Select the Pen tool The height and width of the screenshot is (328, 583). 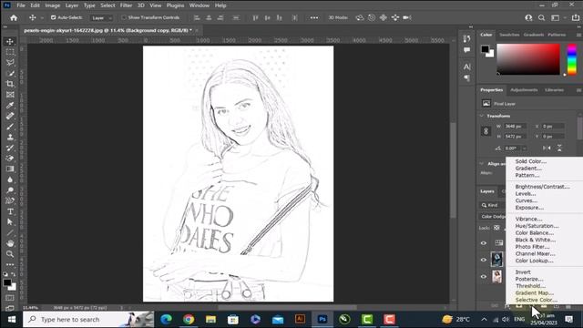[10, 200]
